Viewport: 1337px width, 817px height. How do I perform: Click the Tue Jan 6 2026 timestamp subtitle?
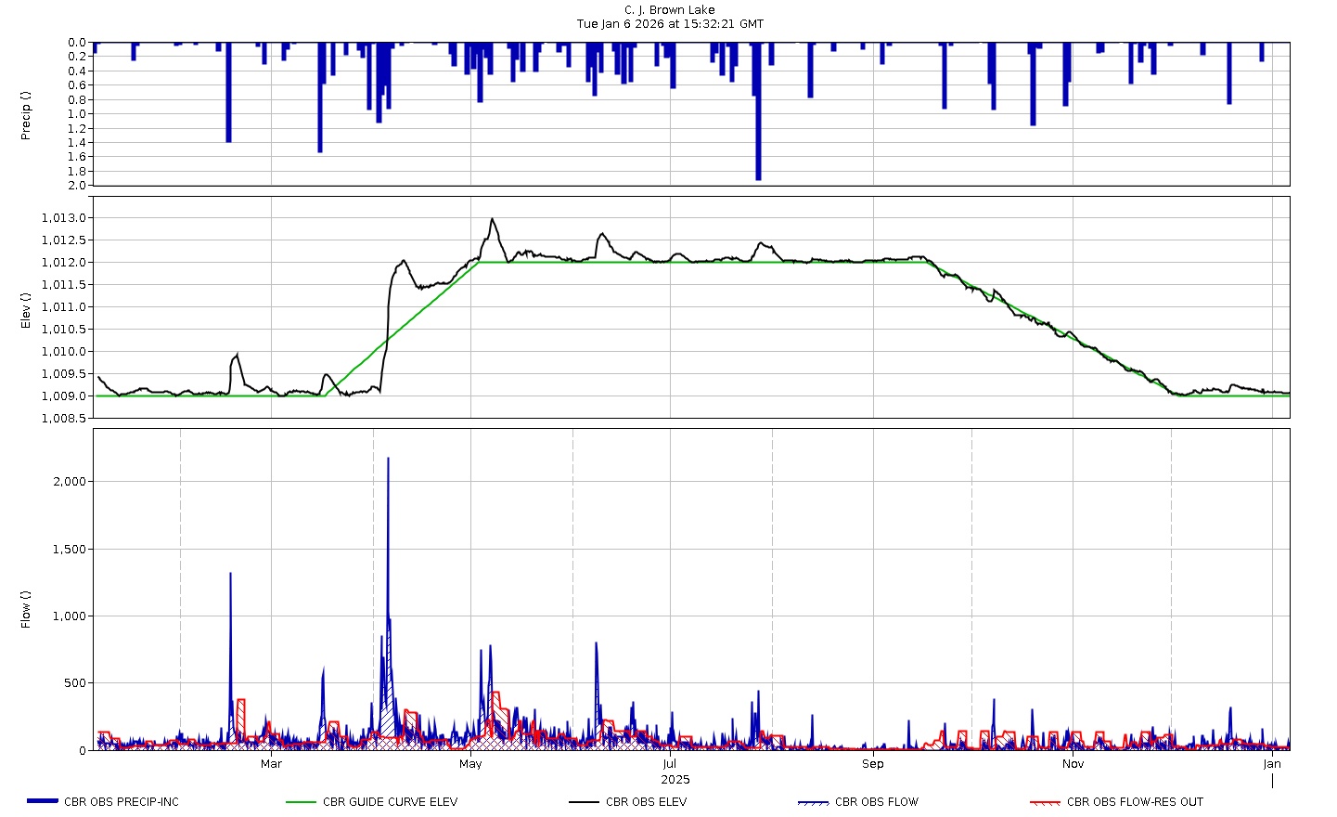click(670, 24)
